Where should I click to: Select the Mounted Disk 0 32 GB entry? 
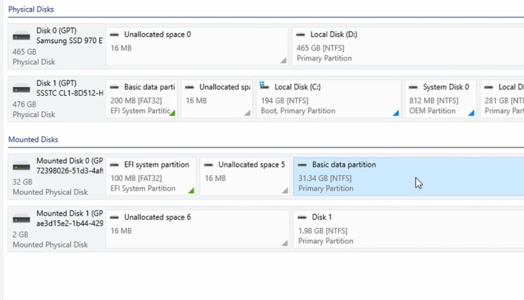point(56,176)
